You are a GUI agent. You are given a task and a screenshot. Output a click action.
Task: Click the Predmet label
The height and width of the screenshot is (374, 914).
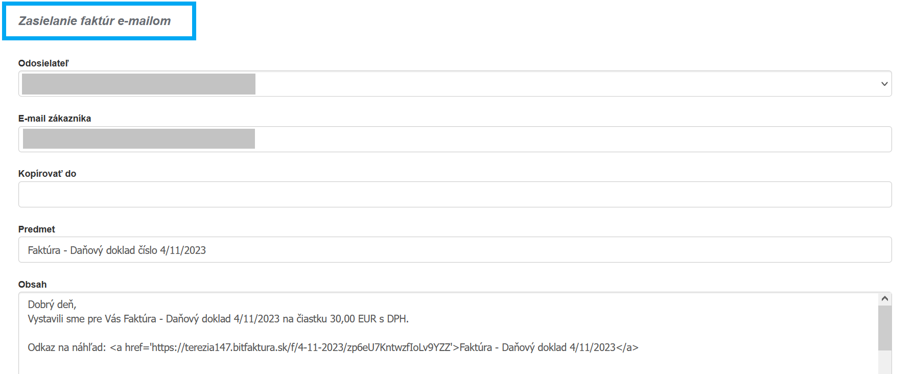37,229
